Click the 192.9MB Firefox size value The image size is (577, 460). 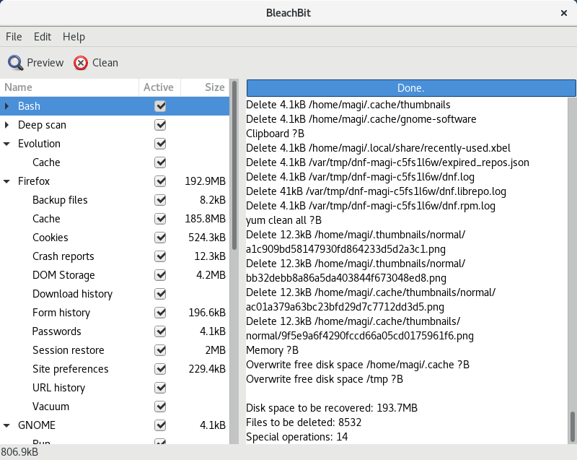pos(205,181)
